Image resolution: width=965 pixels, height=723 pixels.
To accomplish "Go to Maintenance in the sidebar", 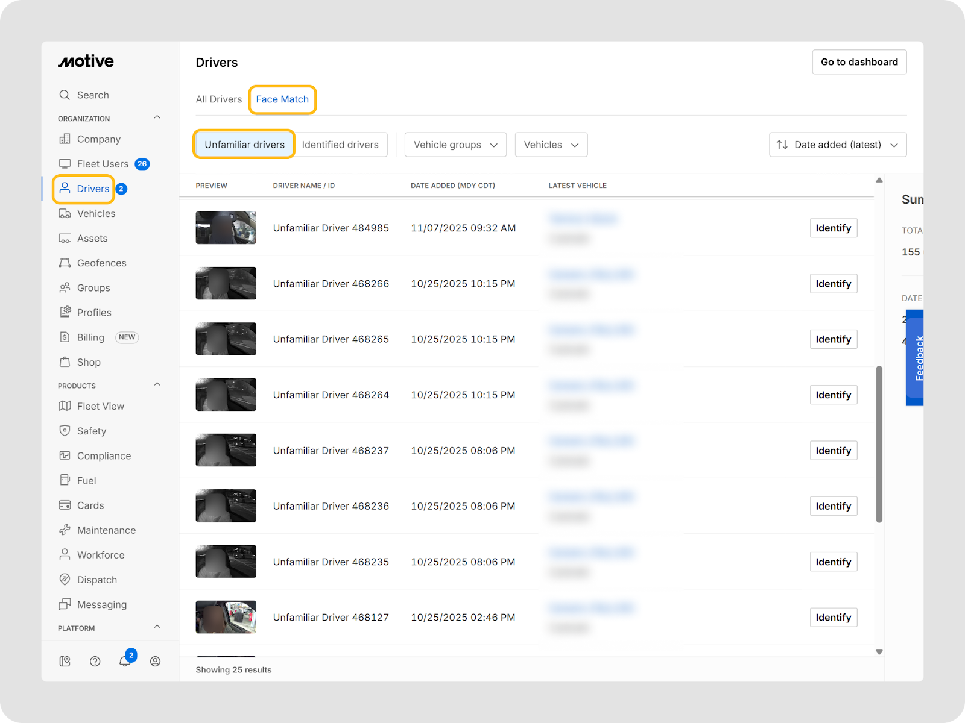I will click(106, 530).
